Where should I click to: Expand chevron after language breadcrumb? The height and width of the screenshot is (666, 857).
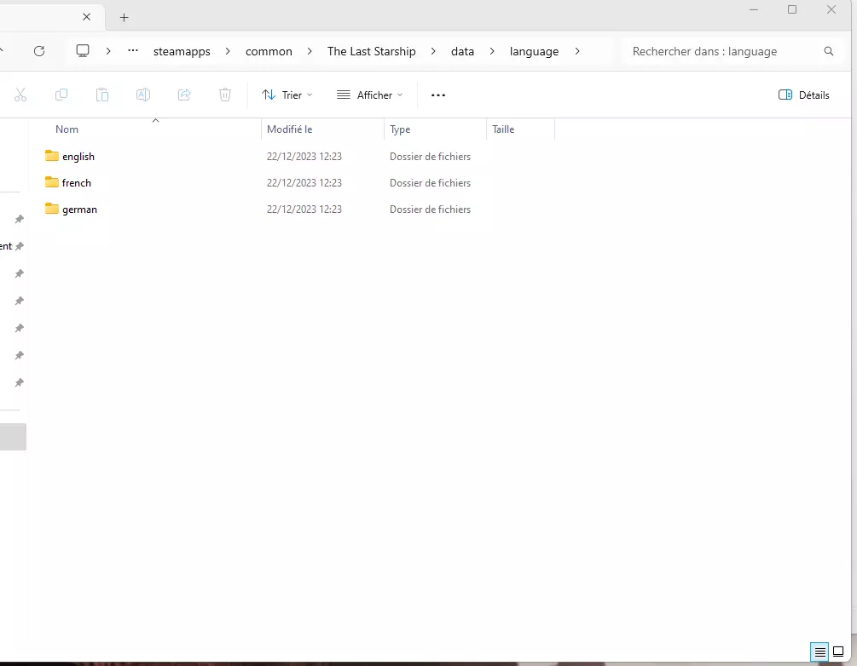coord(577,51)
